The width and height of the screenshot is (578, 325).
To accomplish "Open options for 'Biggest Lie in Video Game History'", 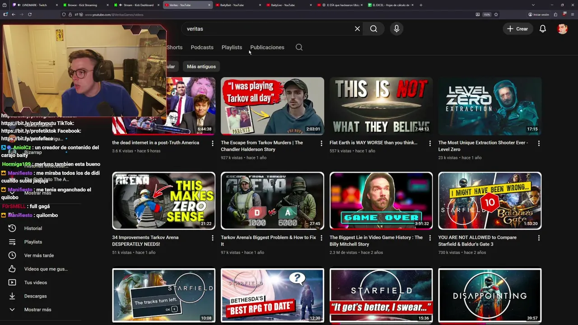I will pos(430,238).
